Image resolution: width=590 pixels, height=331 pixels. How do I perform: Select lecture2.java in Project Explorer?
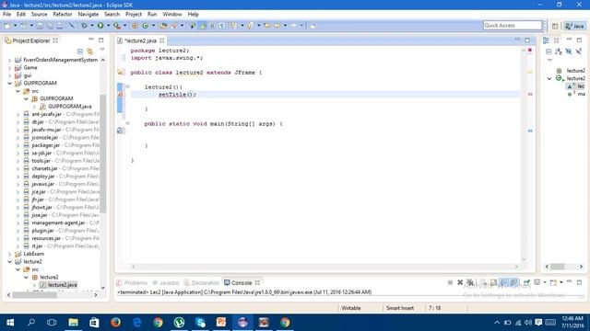pyautogui.click(x=63, y=285)
